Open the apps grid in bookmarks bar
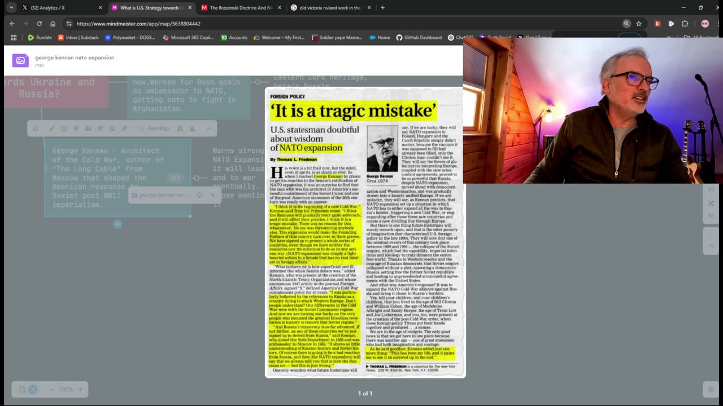 (x=14, y=38)
